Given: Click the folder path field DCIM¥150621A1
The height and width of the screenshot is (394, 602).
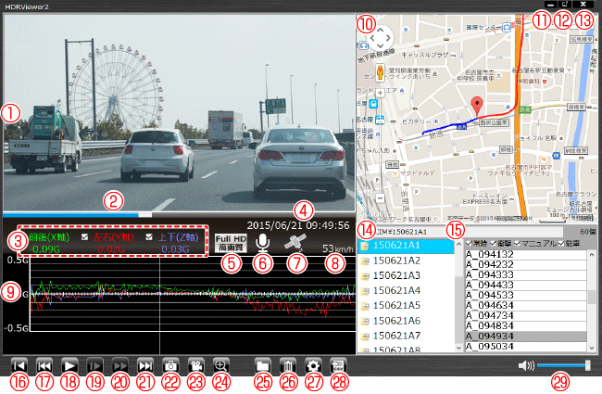Looking at the screenshot, I should [460, 232].
